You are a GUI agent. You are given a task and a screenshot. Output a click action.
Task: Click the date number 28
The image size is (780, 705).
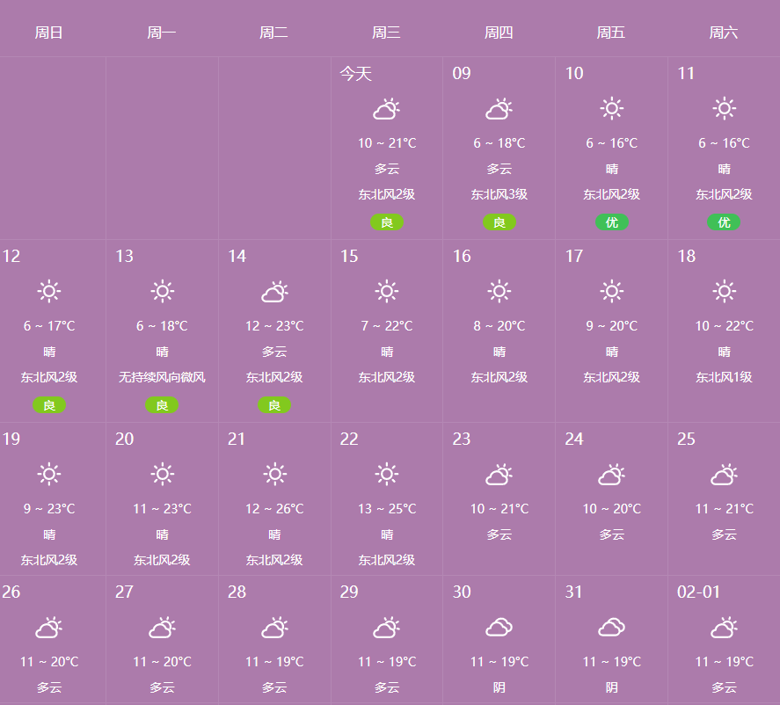[237, 592]
